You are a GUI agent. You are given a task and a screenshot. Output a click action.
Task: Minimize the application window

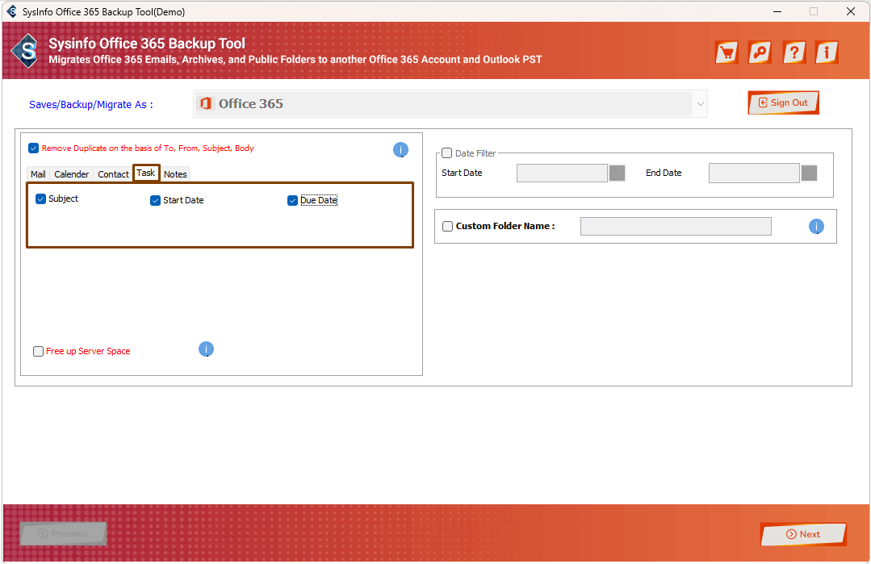point(777,11)
